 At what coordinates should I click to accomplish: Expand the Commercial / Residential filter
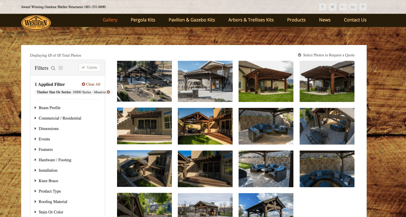click(x=58, y=118)
